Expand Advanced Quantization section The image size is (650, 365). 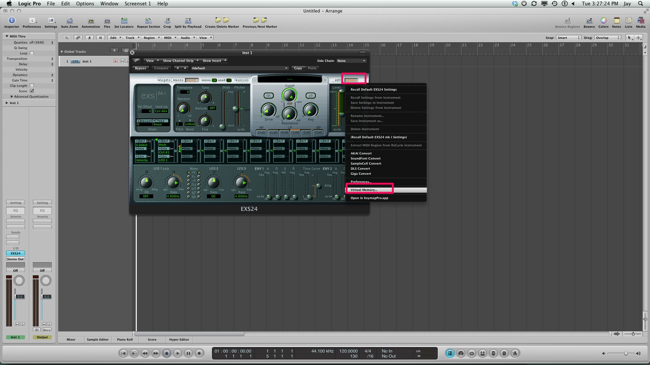coord(12,96)
